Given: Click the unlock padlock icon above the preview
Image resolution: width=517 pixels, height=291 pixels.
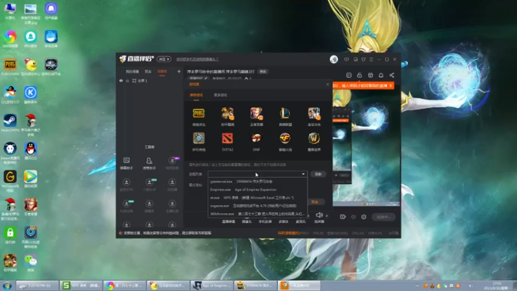Looking at the screenshot, I should [359, 75].
